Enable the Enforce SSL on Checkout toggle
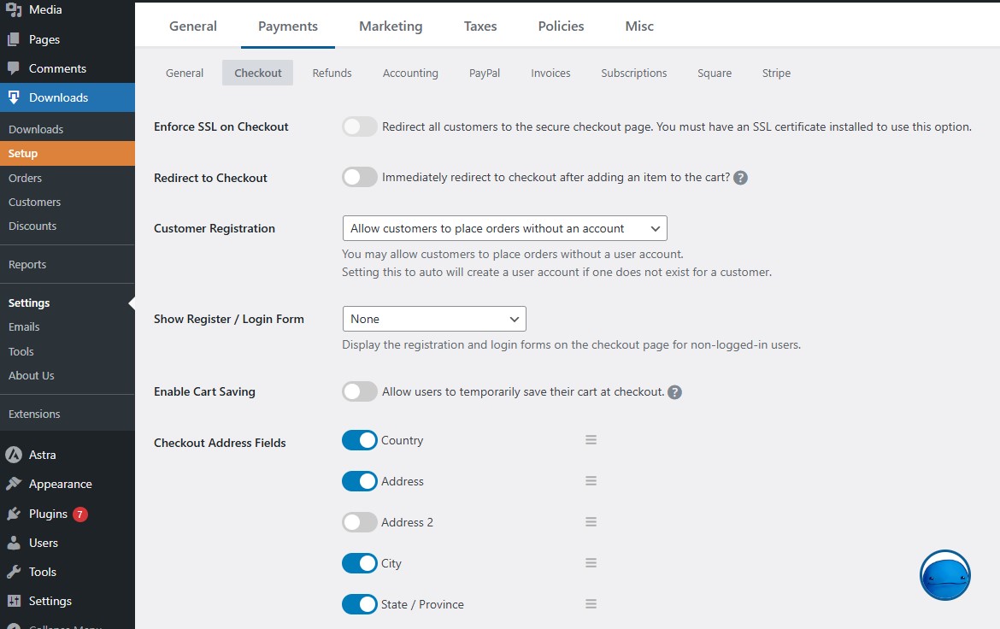 click(360, 126)
